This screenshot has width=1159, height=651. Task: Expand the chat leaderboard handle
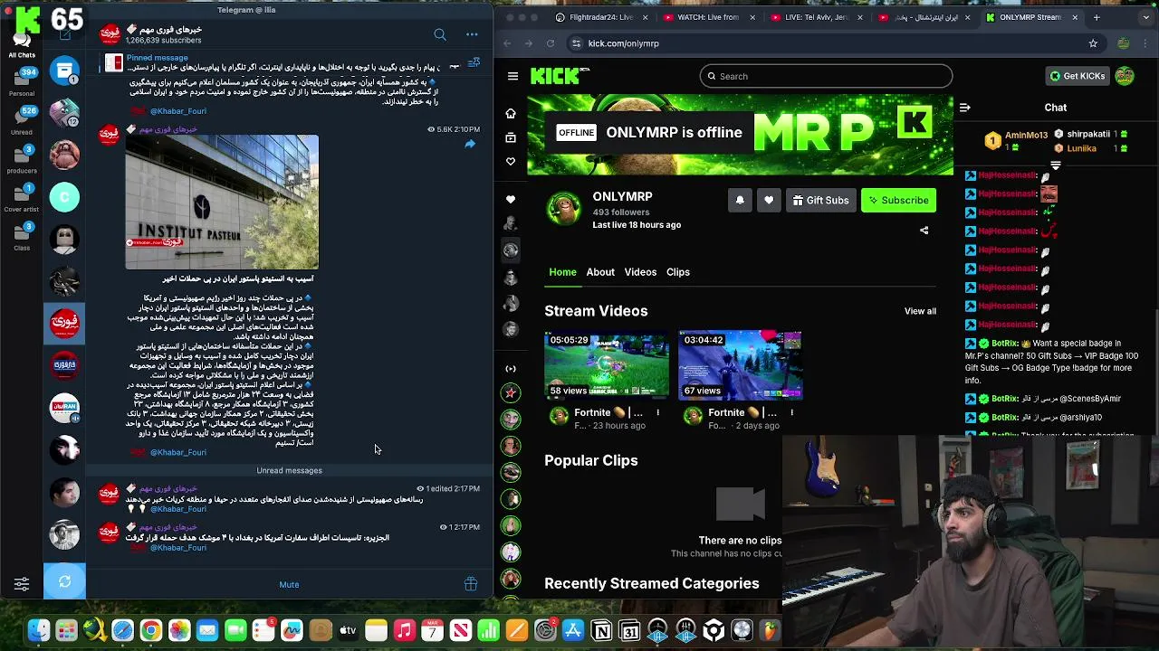tap(1055, 165)
